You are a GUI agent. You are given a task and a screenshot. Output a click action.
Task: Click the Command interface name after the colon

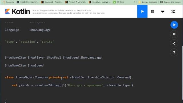123,77
